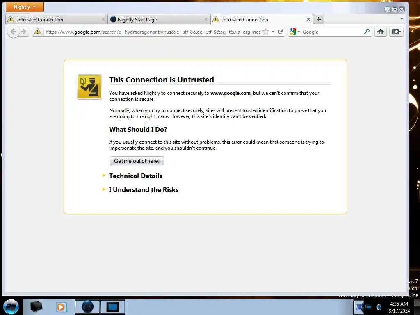Image resolution: width=420 pixels, height=315 pixels.
Task: Switch to the Nightly Start Page tab
Action: coord(159,20)
